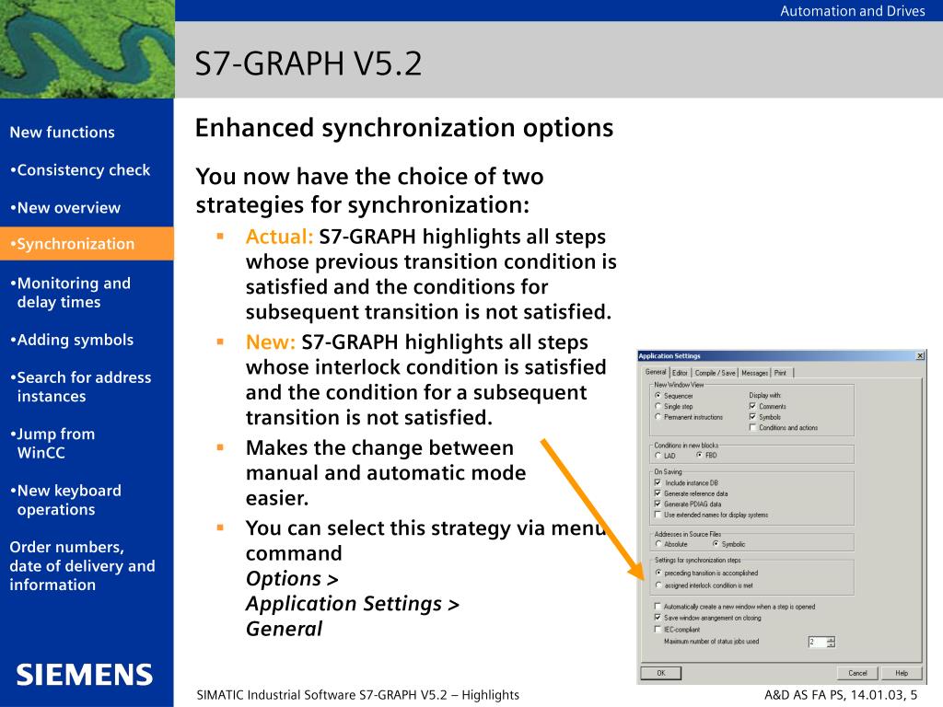Screen dimensions: 943x707
Task: Click Cancel in Application Settings
Action: pos(857,673)
